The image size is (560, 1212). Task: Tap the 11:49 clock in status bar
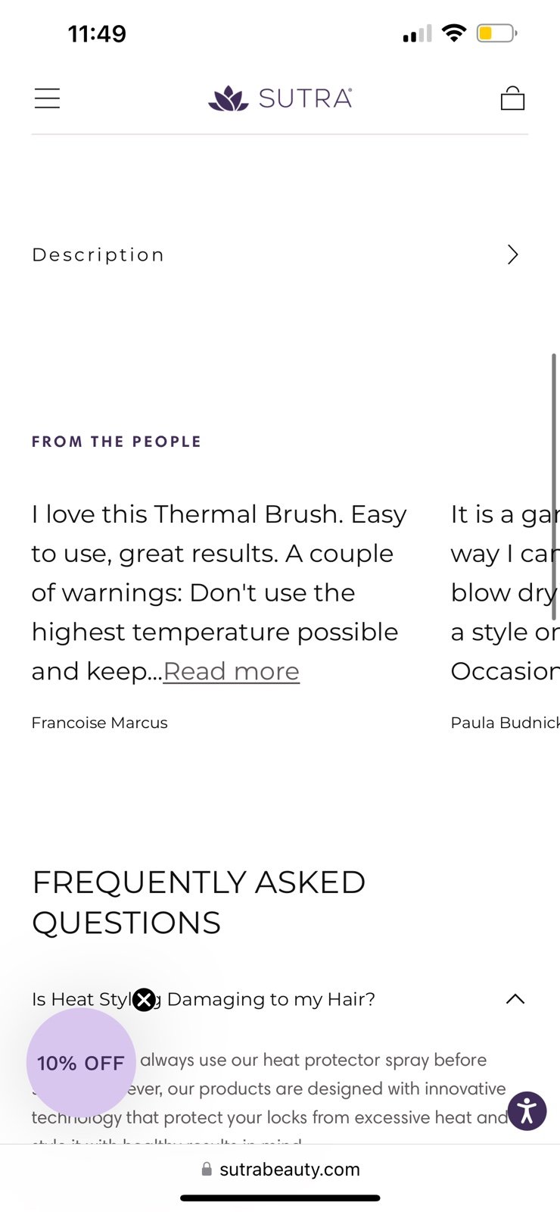tap(97, 33)
